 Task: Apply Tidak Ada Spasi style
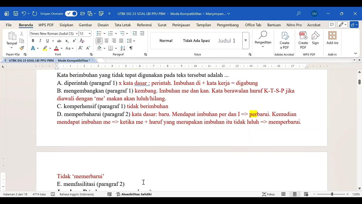196,41
